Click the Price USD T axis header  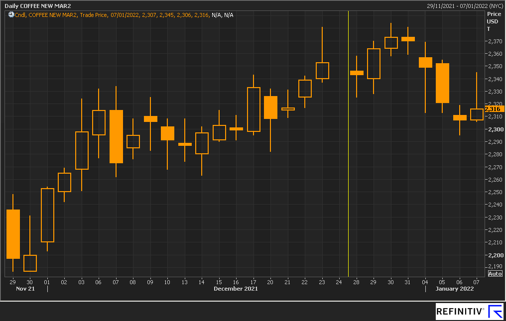(x=494, y=21)
